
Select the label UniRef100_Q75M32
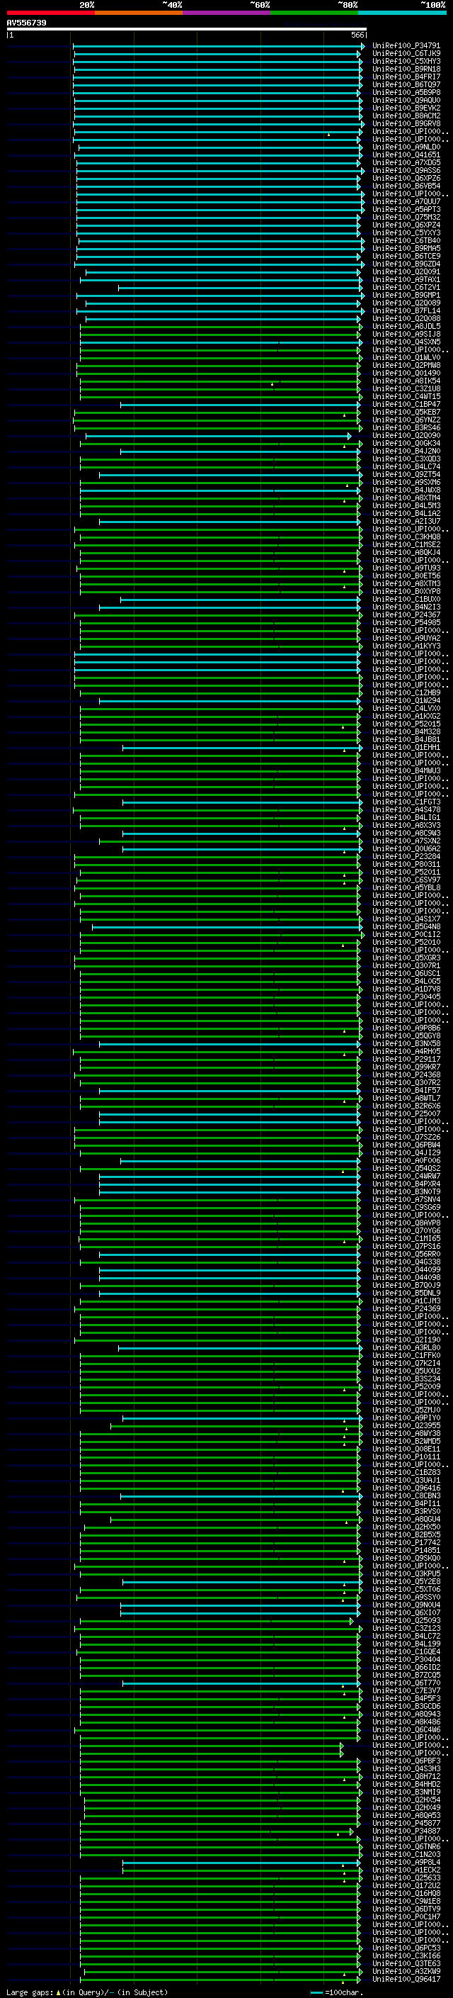tap(406, 217)
